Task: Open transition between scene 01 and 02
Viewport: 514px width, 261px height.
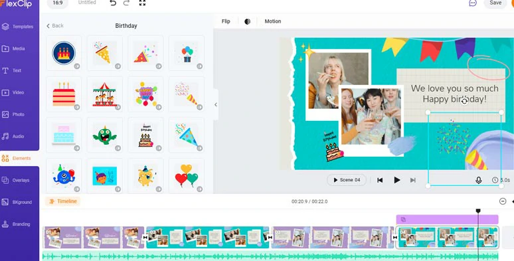Action: click(145, 237)
